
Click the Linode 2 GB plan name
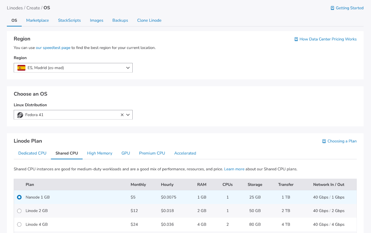point(37,211)
